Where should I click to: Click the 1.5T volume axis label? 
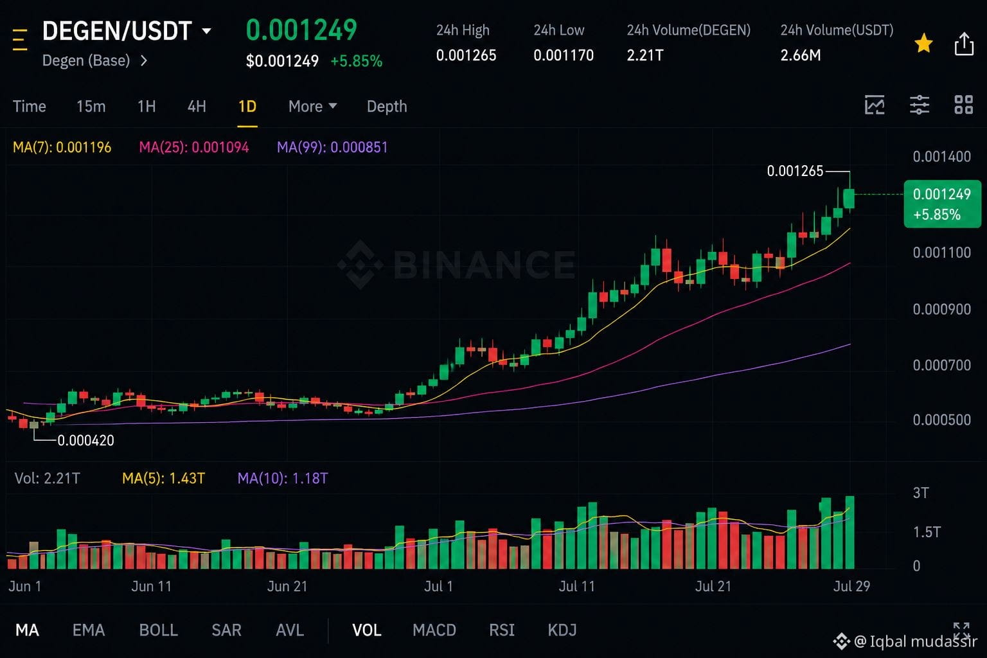pos(927,532)
